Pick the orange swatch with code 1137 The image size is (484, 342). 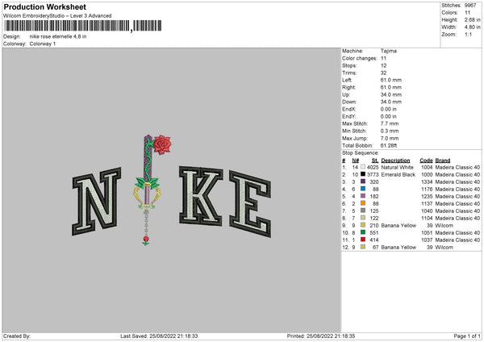click(x=363, y=203)
